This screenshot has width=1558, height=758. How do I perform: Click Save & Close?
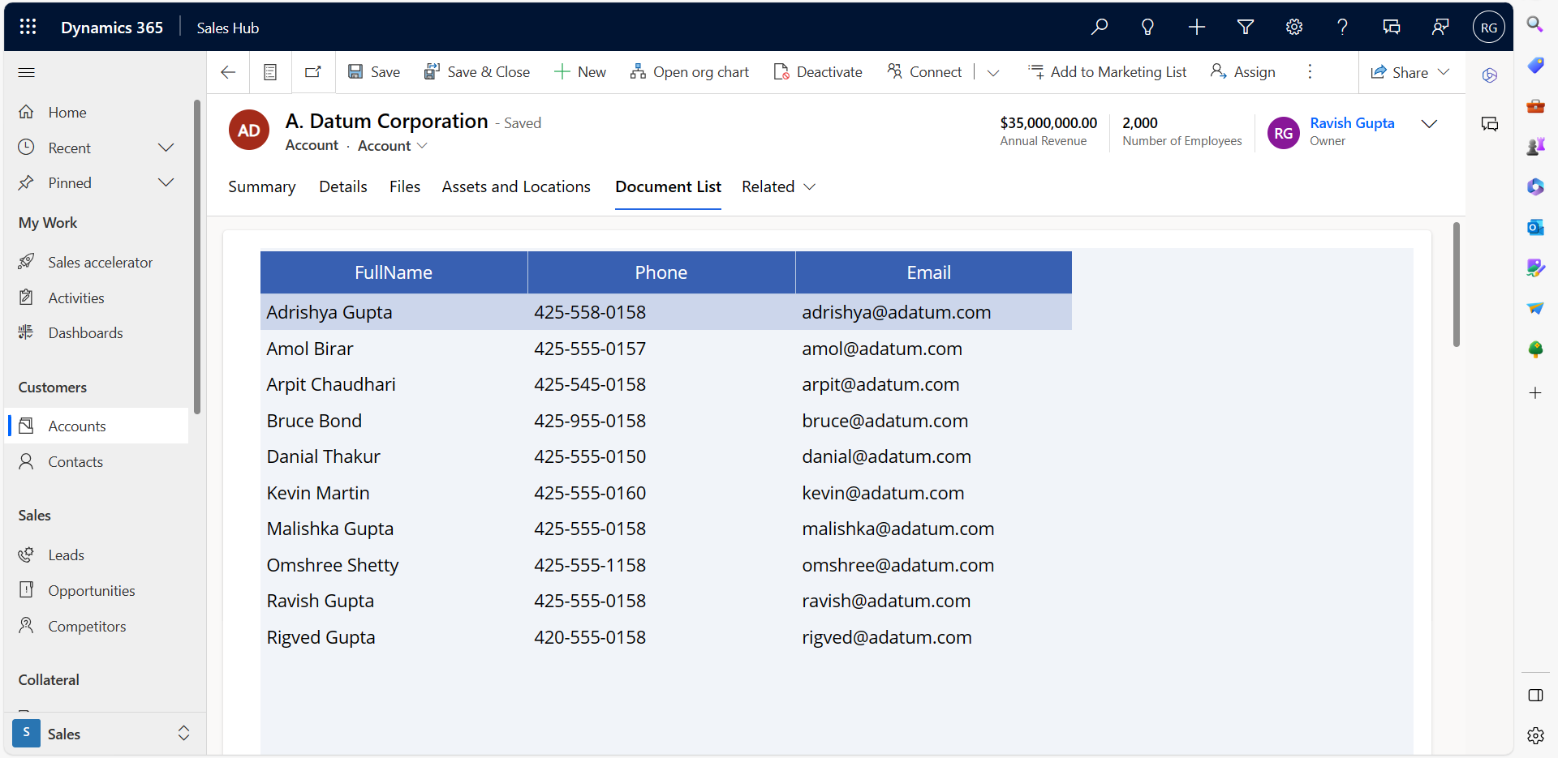tap(477, 72)
